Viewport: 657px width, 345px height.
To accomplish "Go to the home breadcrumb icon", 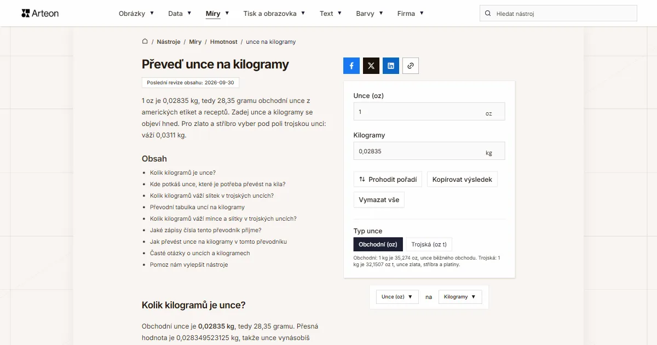I will click(145, 42).
